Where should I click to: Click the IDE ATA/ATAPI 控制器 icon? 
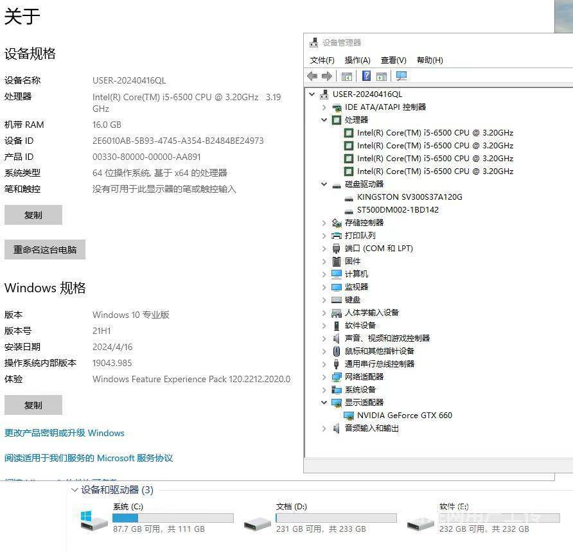pos(337,107)
